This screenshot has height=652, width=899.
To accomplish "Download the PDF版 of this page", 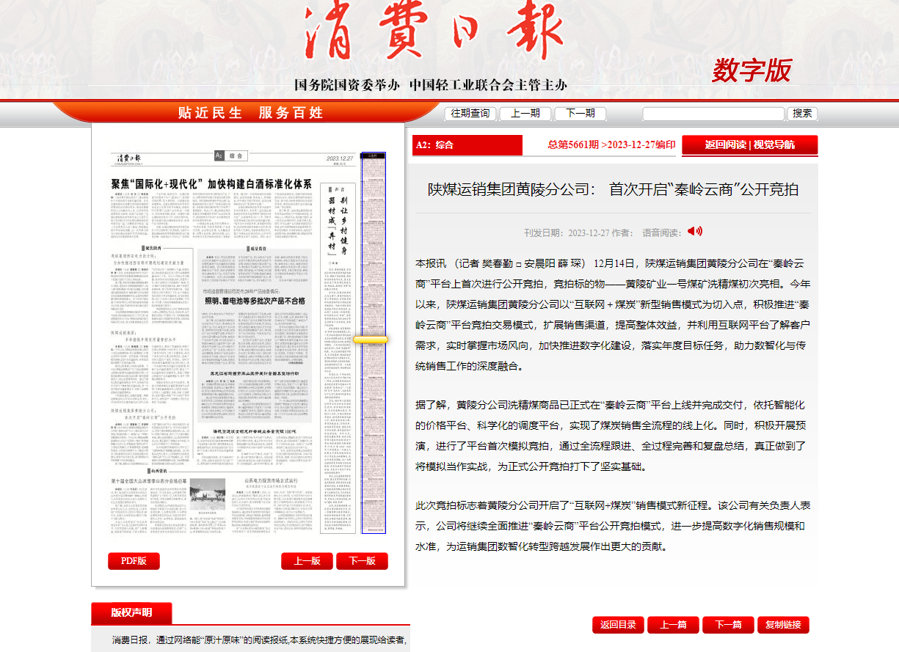I will click(x=134, y=561).
